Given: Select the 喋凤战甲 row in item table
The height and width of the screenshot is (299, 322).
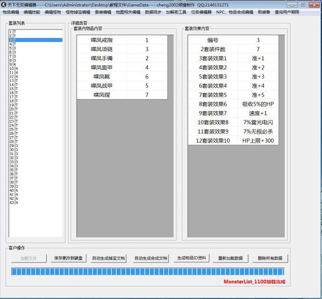Looking at the screenshot, I should click(x=101, y=86).
